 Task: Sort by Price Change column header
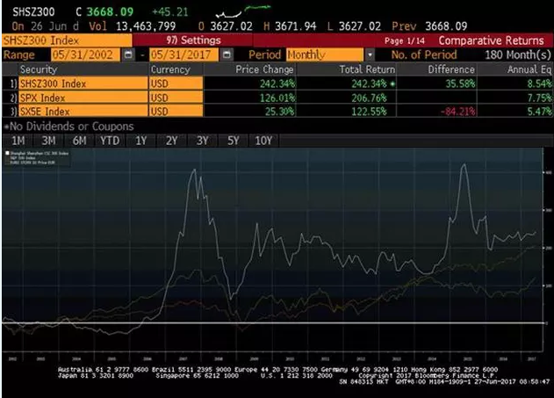[x=264, y=69]
